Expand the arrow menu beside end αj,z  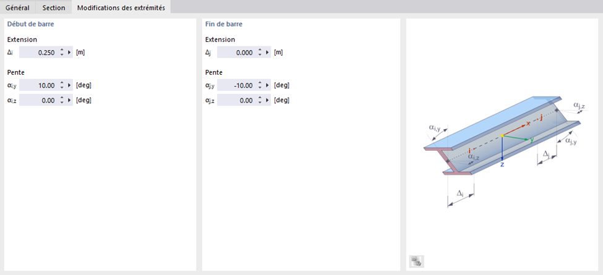[268, 100]
